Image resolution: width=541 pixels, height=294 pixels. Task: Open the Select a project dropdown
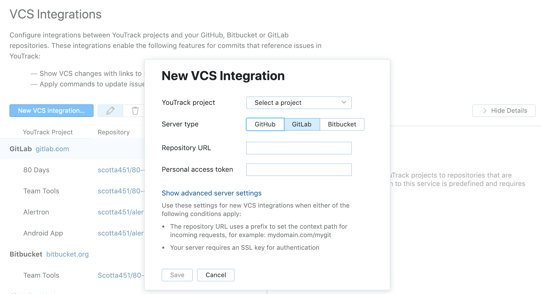(x=299, y=103)
